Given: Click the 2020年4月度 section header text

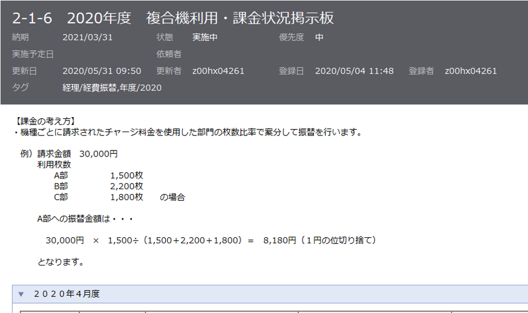Looking at the screenshot, I should click(x=66, y=294).
